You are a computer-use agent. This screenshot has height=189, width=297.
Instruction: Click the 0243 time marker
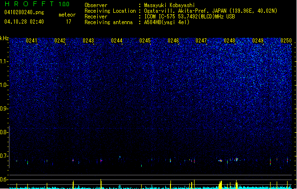tap(88, 41)
